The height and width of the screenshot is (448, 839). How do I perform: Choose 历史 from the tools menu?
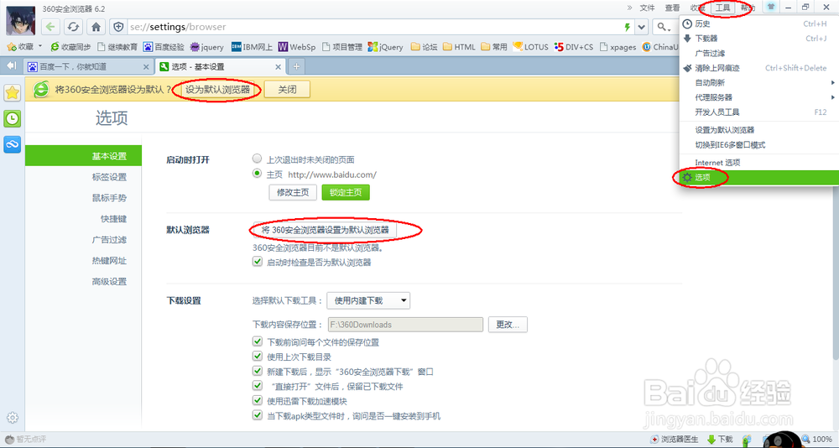(x=758, y=23)
